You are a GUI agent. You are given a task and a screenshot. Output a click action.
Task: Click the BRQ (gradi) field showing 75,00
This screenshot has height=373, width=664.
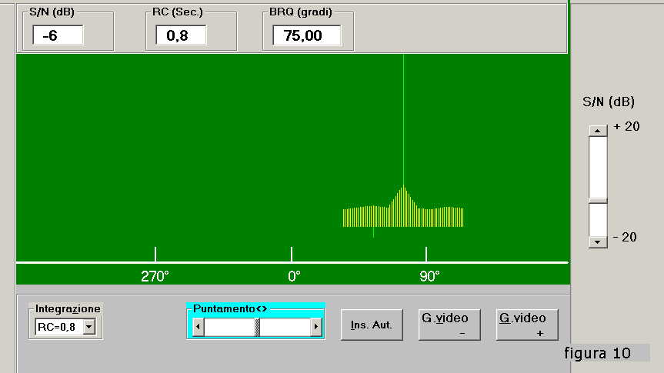307,35
